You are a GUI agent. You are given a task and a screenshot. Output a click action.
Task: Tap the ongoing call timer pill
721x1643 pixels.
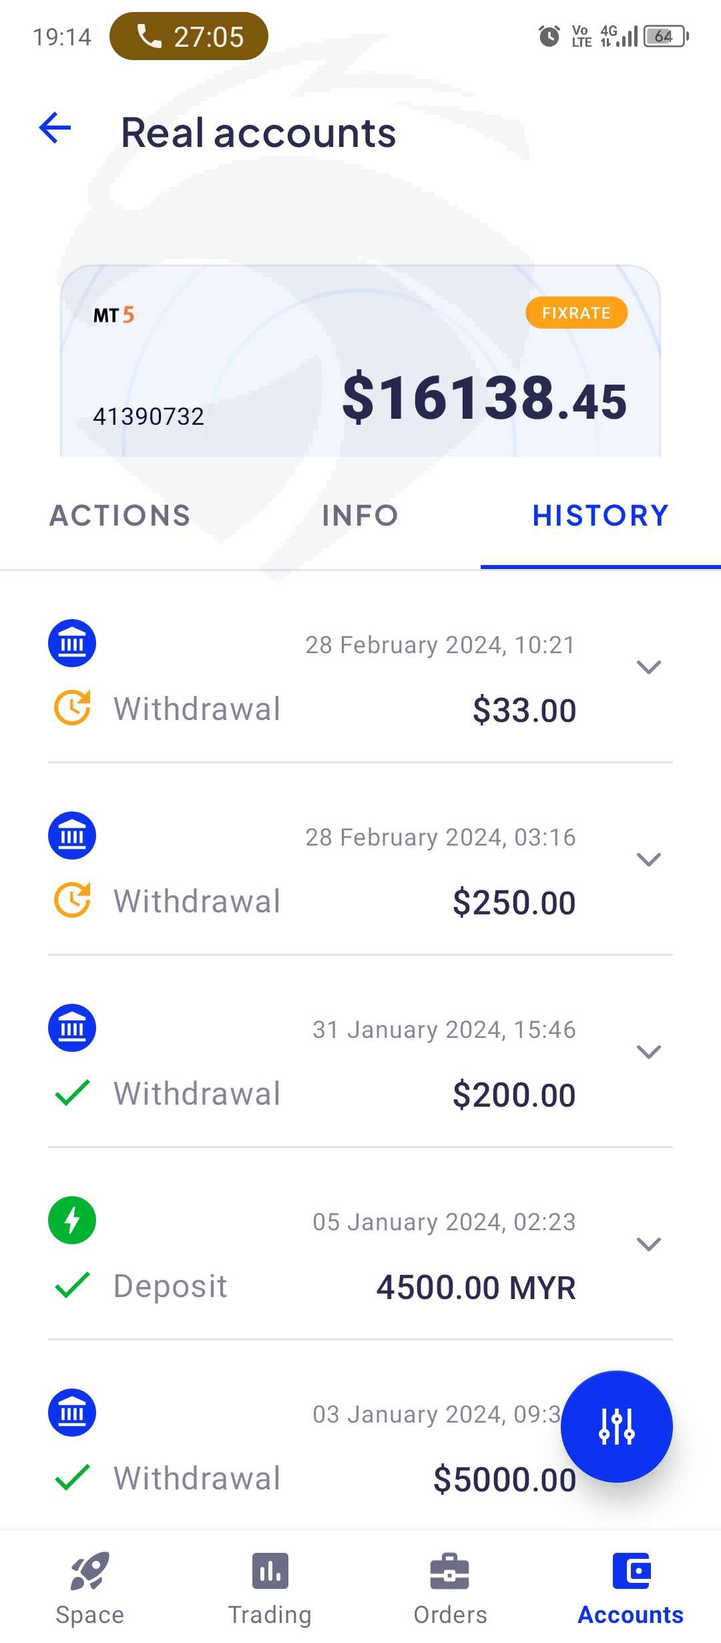tap(189, 36)
